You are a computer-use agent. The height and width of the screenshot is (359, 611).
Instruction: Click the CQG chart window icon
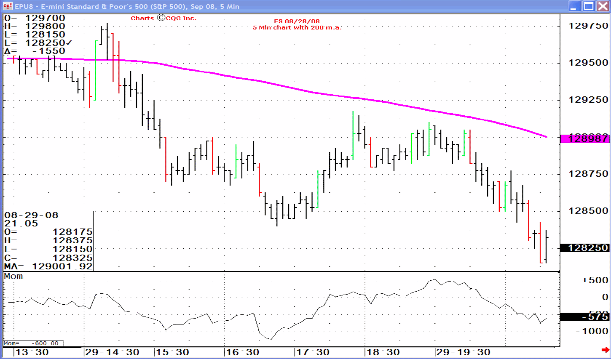[8, 6]
